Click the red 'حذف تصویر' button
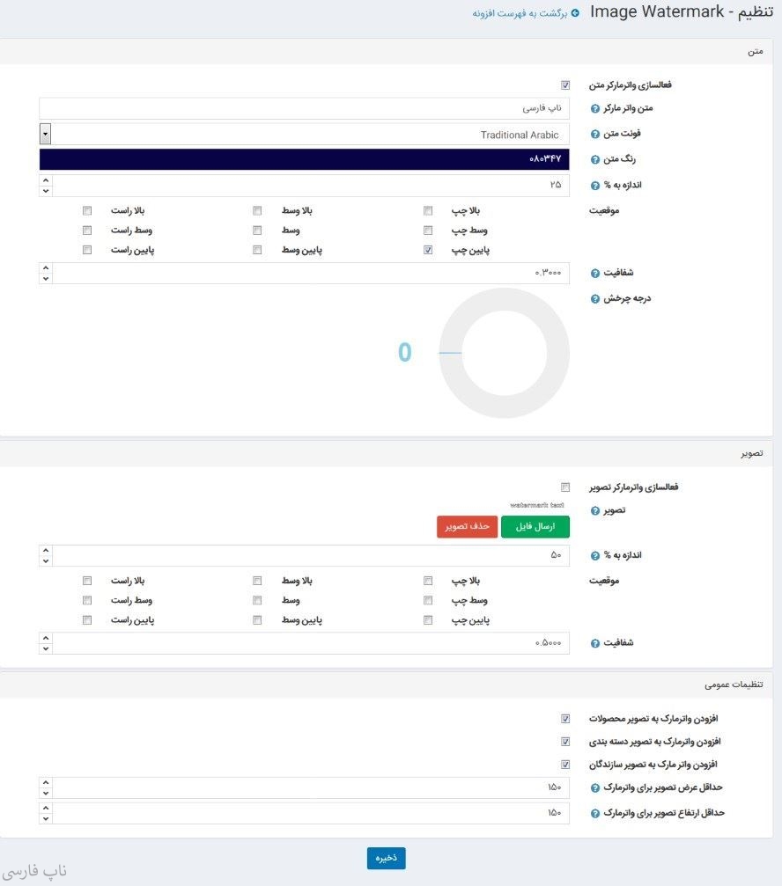The width and height of the screenshot is (782, 886). coord(467,527)
